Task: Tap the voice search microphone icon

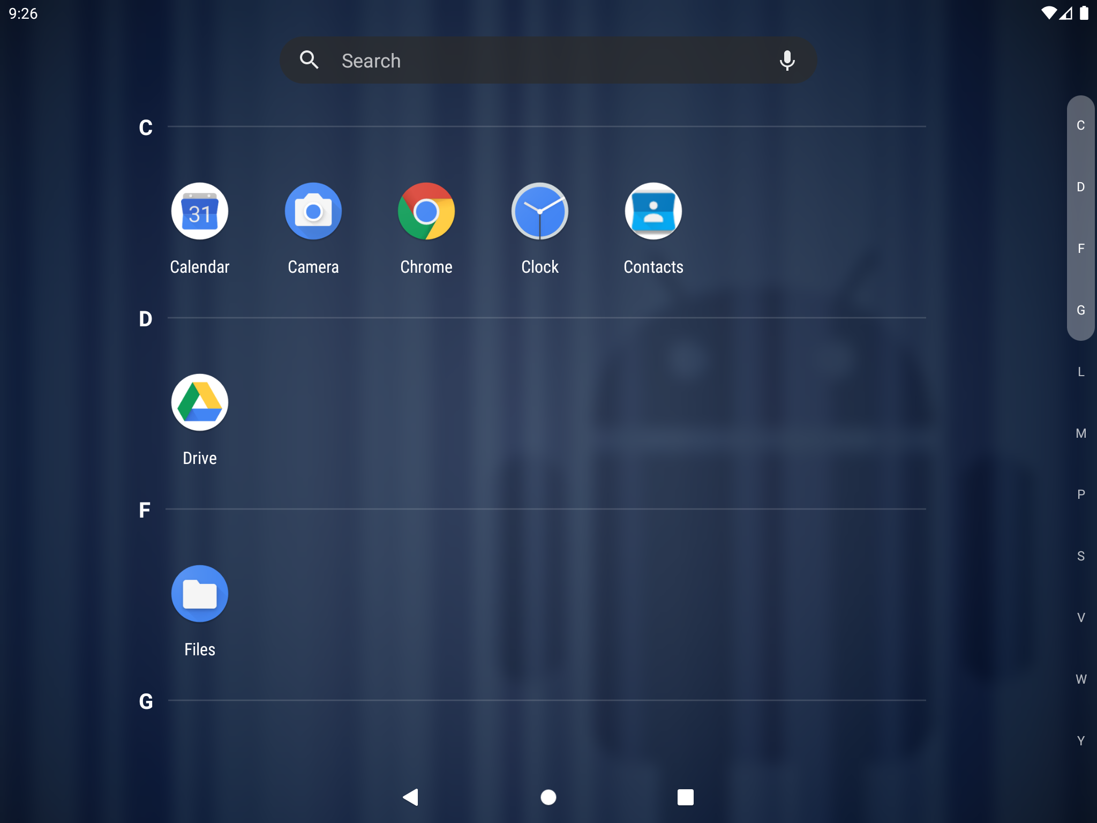Action: 787,60
